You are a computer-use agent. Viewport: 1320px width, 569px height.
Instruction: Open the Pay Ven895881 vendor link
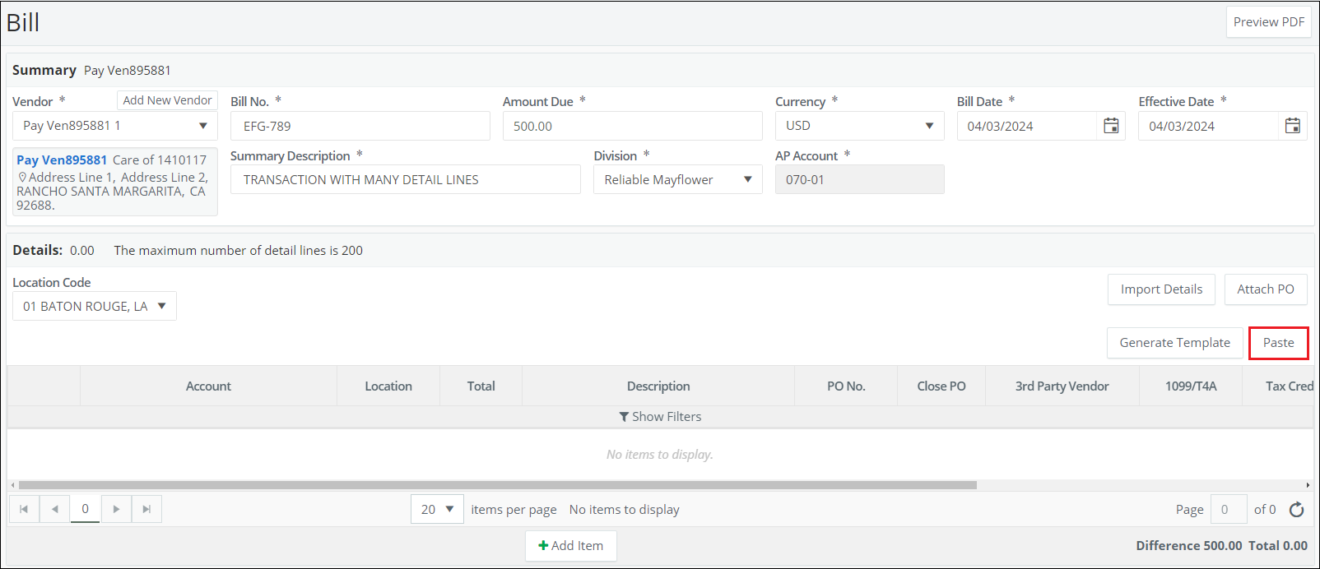(x=62, y=160)
